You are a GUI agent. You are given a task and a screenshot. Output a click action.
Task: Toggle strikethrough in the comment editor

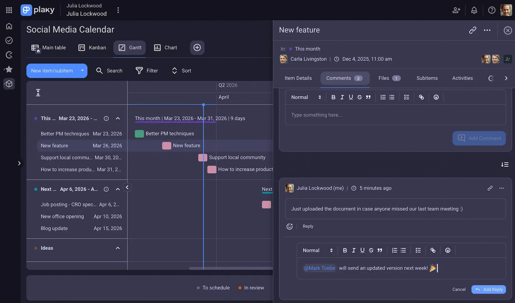pyautogui.click(x=359, y=97)
